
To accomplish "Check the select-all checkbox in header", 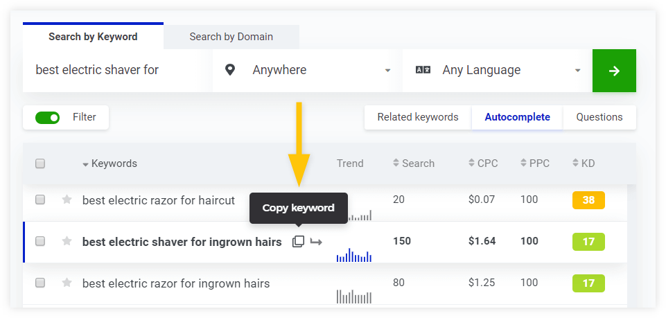I will [40, 164].
